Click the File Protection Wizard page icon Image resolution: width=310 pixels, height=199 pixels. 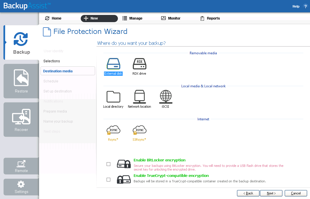[x=47, y=32]
